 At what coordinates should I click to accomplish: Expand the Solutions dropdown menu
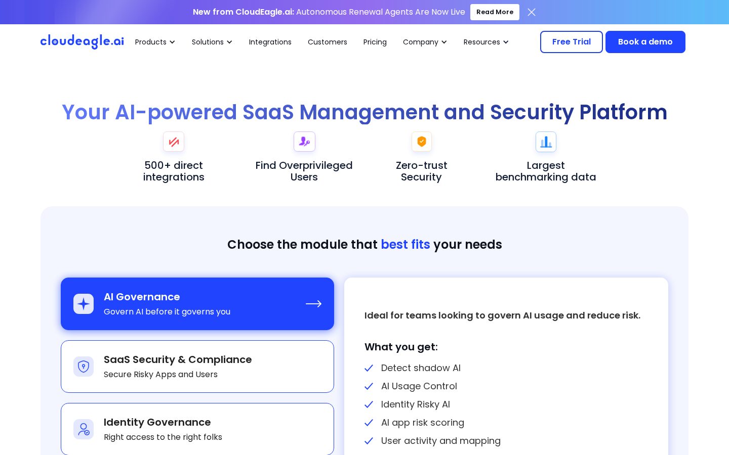click(212, 42)
